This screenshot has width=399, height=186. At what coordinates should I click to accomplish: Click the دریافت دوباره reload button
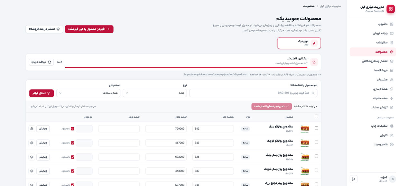[x=41, y=62]
